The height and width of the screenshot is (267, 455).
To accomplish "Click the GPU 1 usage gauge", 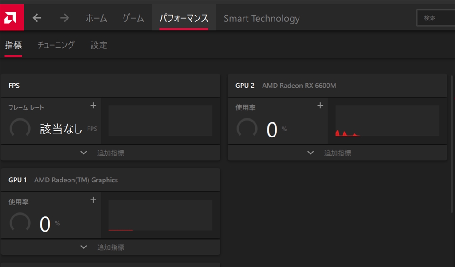I will click(x=20, y=223).
